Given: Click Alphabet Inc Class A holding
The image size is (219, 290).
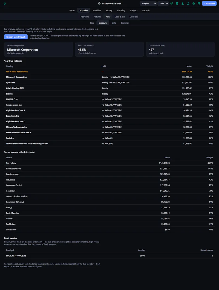Looking at the screenshot, I should 16,110.
